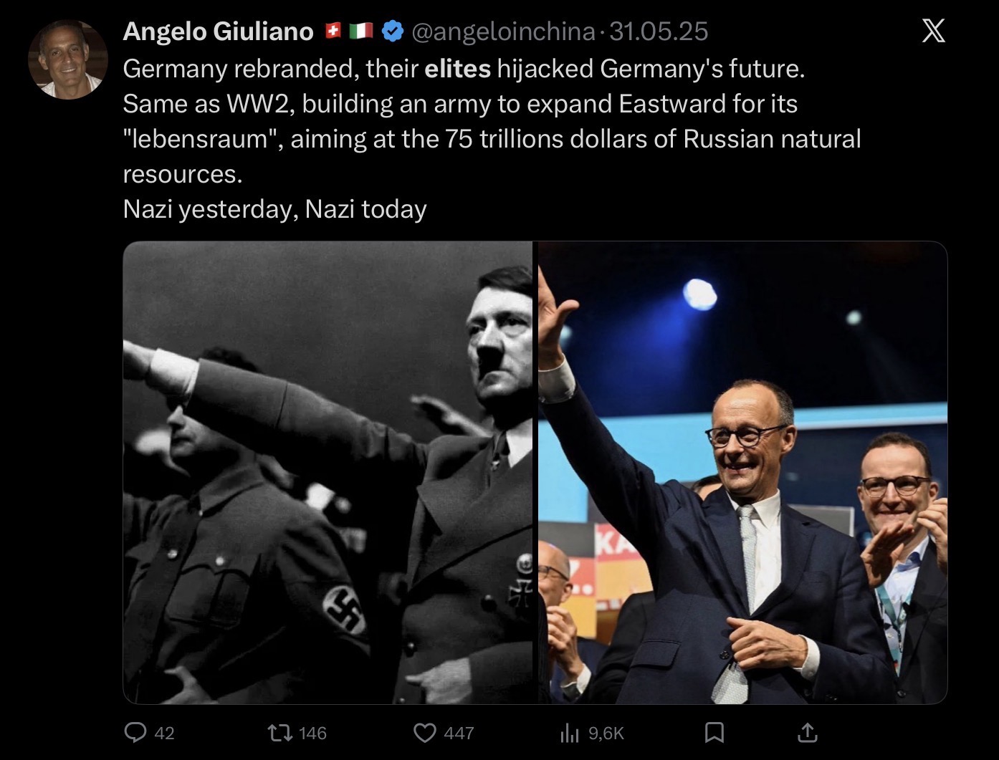
Task: Click the 447 likes count
Action: click(x=459, y=733)
